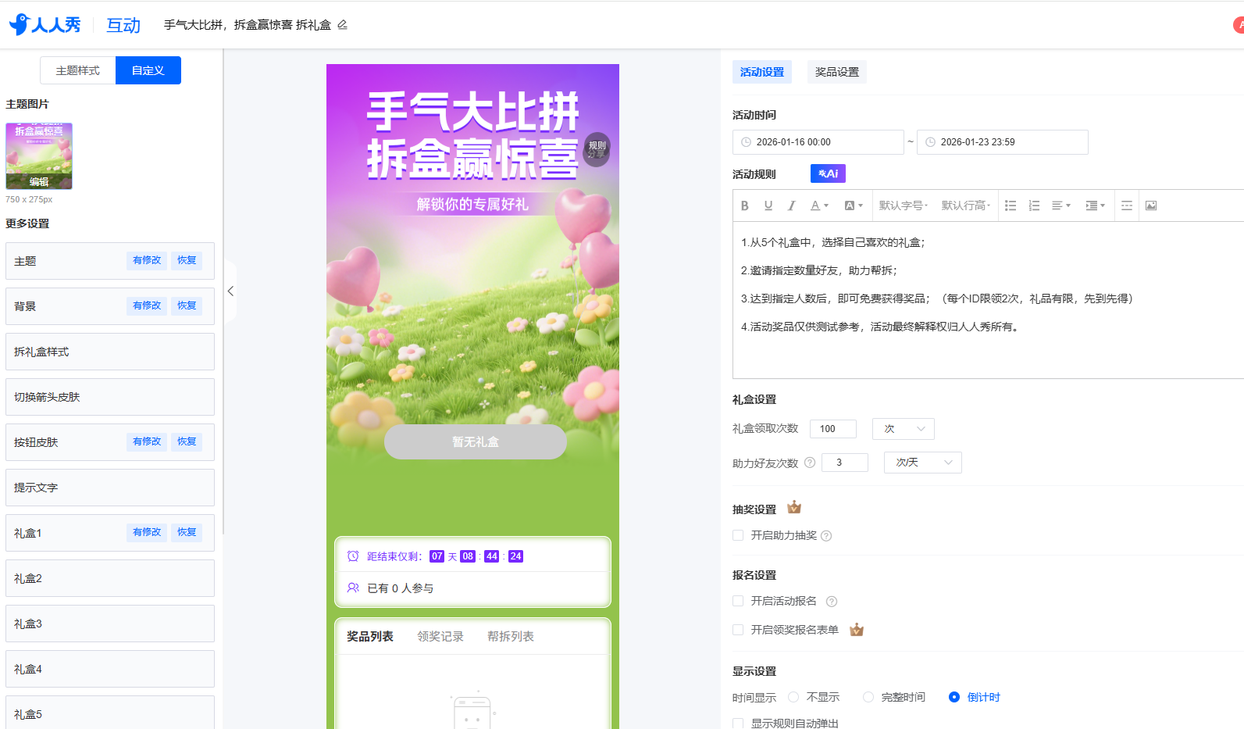
Task: Check the 开启活动报名 option
Action: 738,601
